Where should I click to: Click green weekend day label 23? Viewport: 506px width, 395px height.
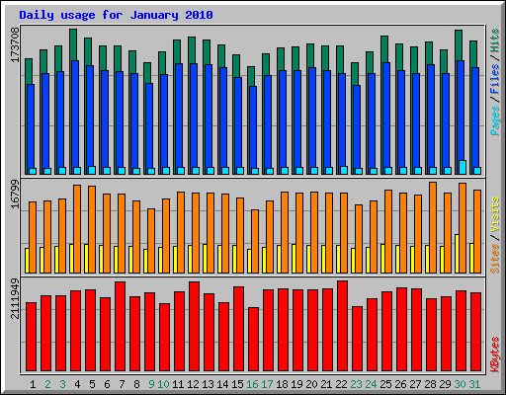[356, 384]
